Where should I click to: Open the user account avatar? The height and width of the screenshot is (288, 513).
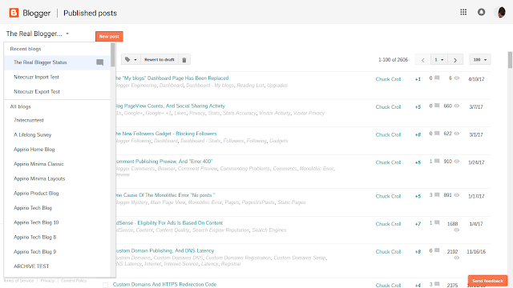pos(500,13)
